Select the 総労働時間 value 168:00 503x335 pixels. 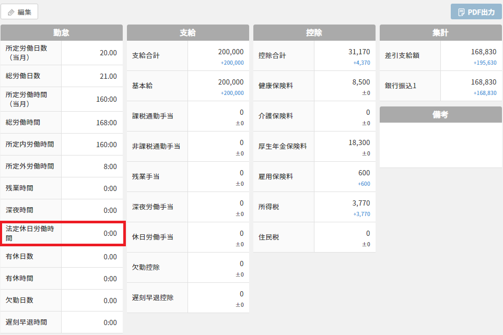106,123
